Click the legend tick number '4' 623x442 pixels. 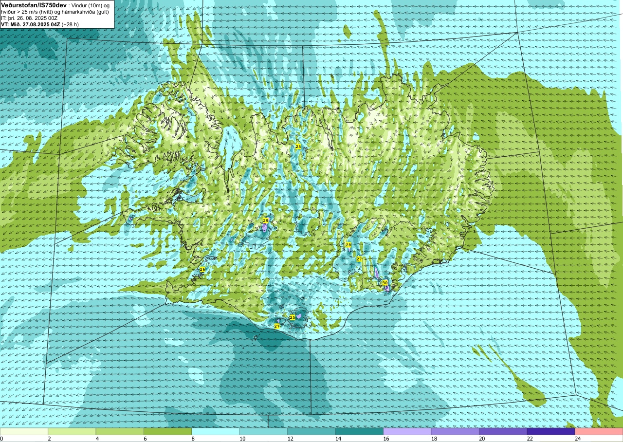pyautogui.click(x=97, y=439)
